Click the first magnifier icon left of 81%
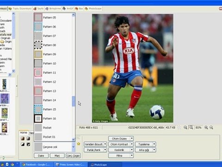The width and height of the screenshot is (222, 167). [x=185, y=128]
